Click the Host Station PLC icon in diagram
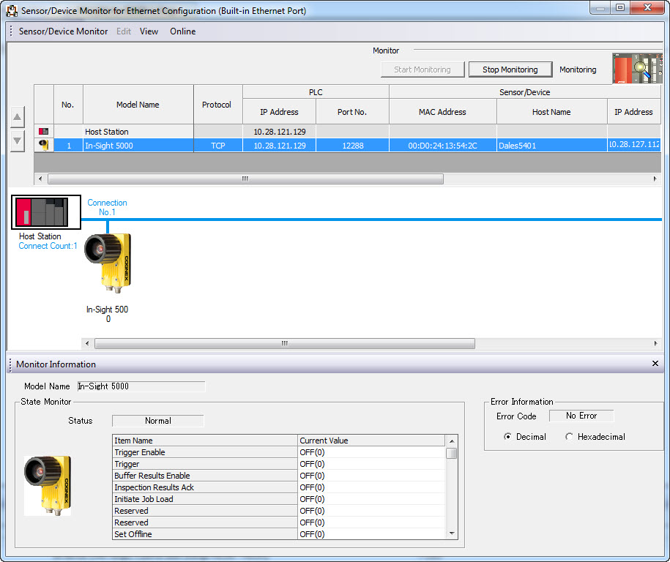The image size is (670, 562). click(46, 212)
